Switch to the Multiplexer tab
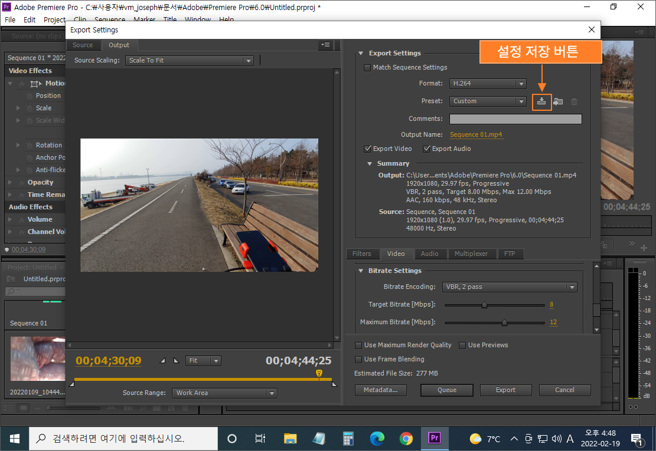This screenshot has width=656, height=451. click(472, 254)
